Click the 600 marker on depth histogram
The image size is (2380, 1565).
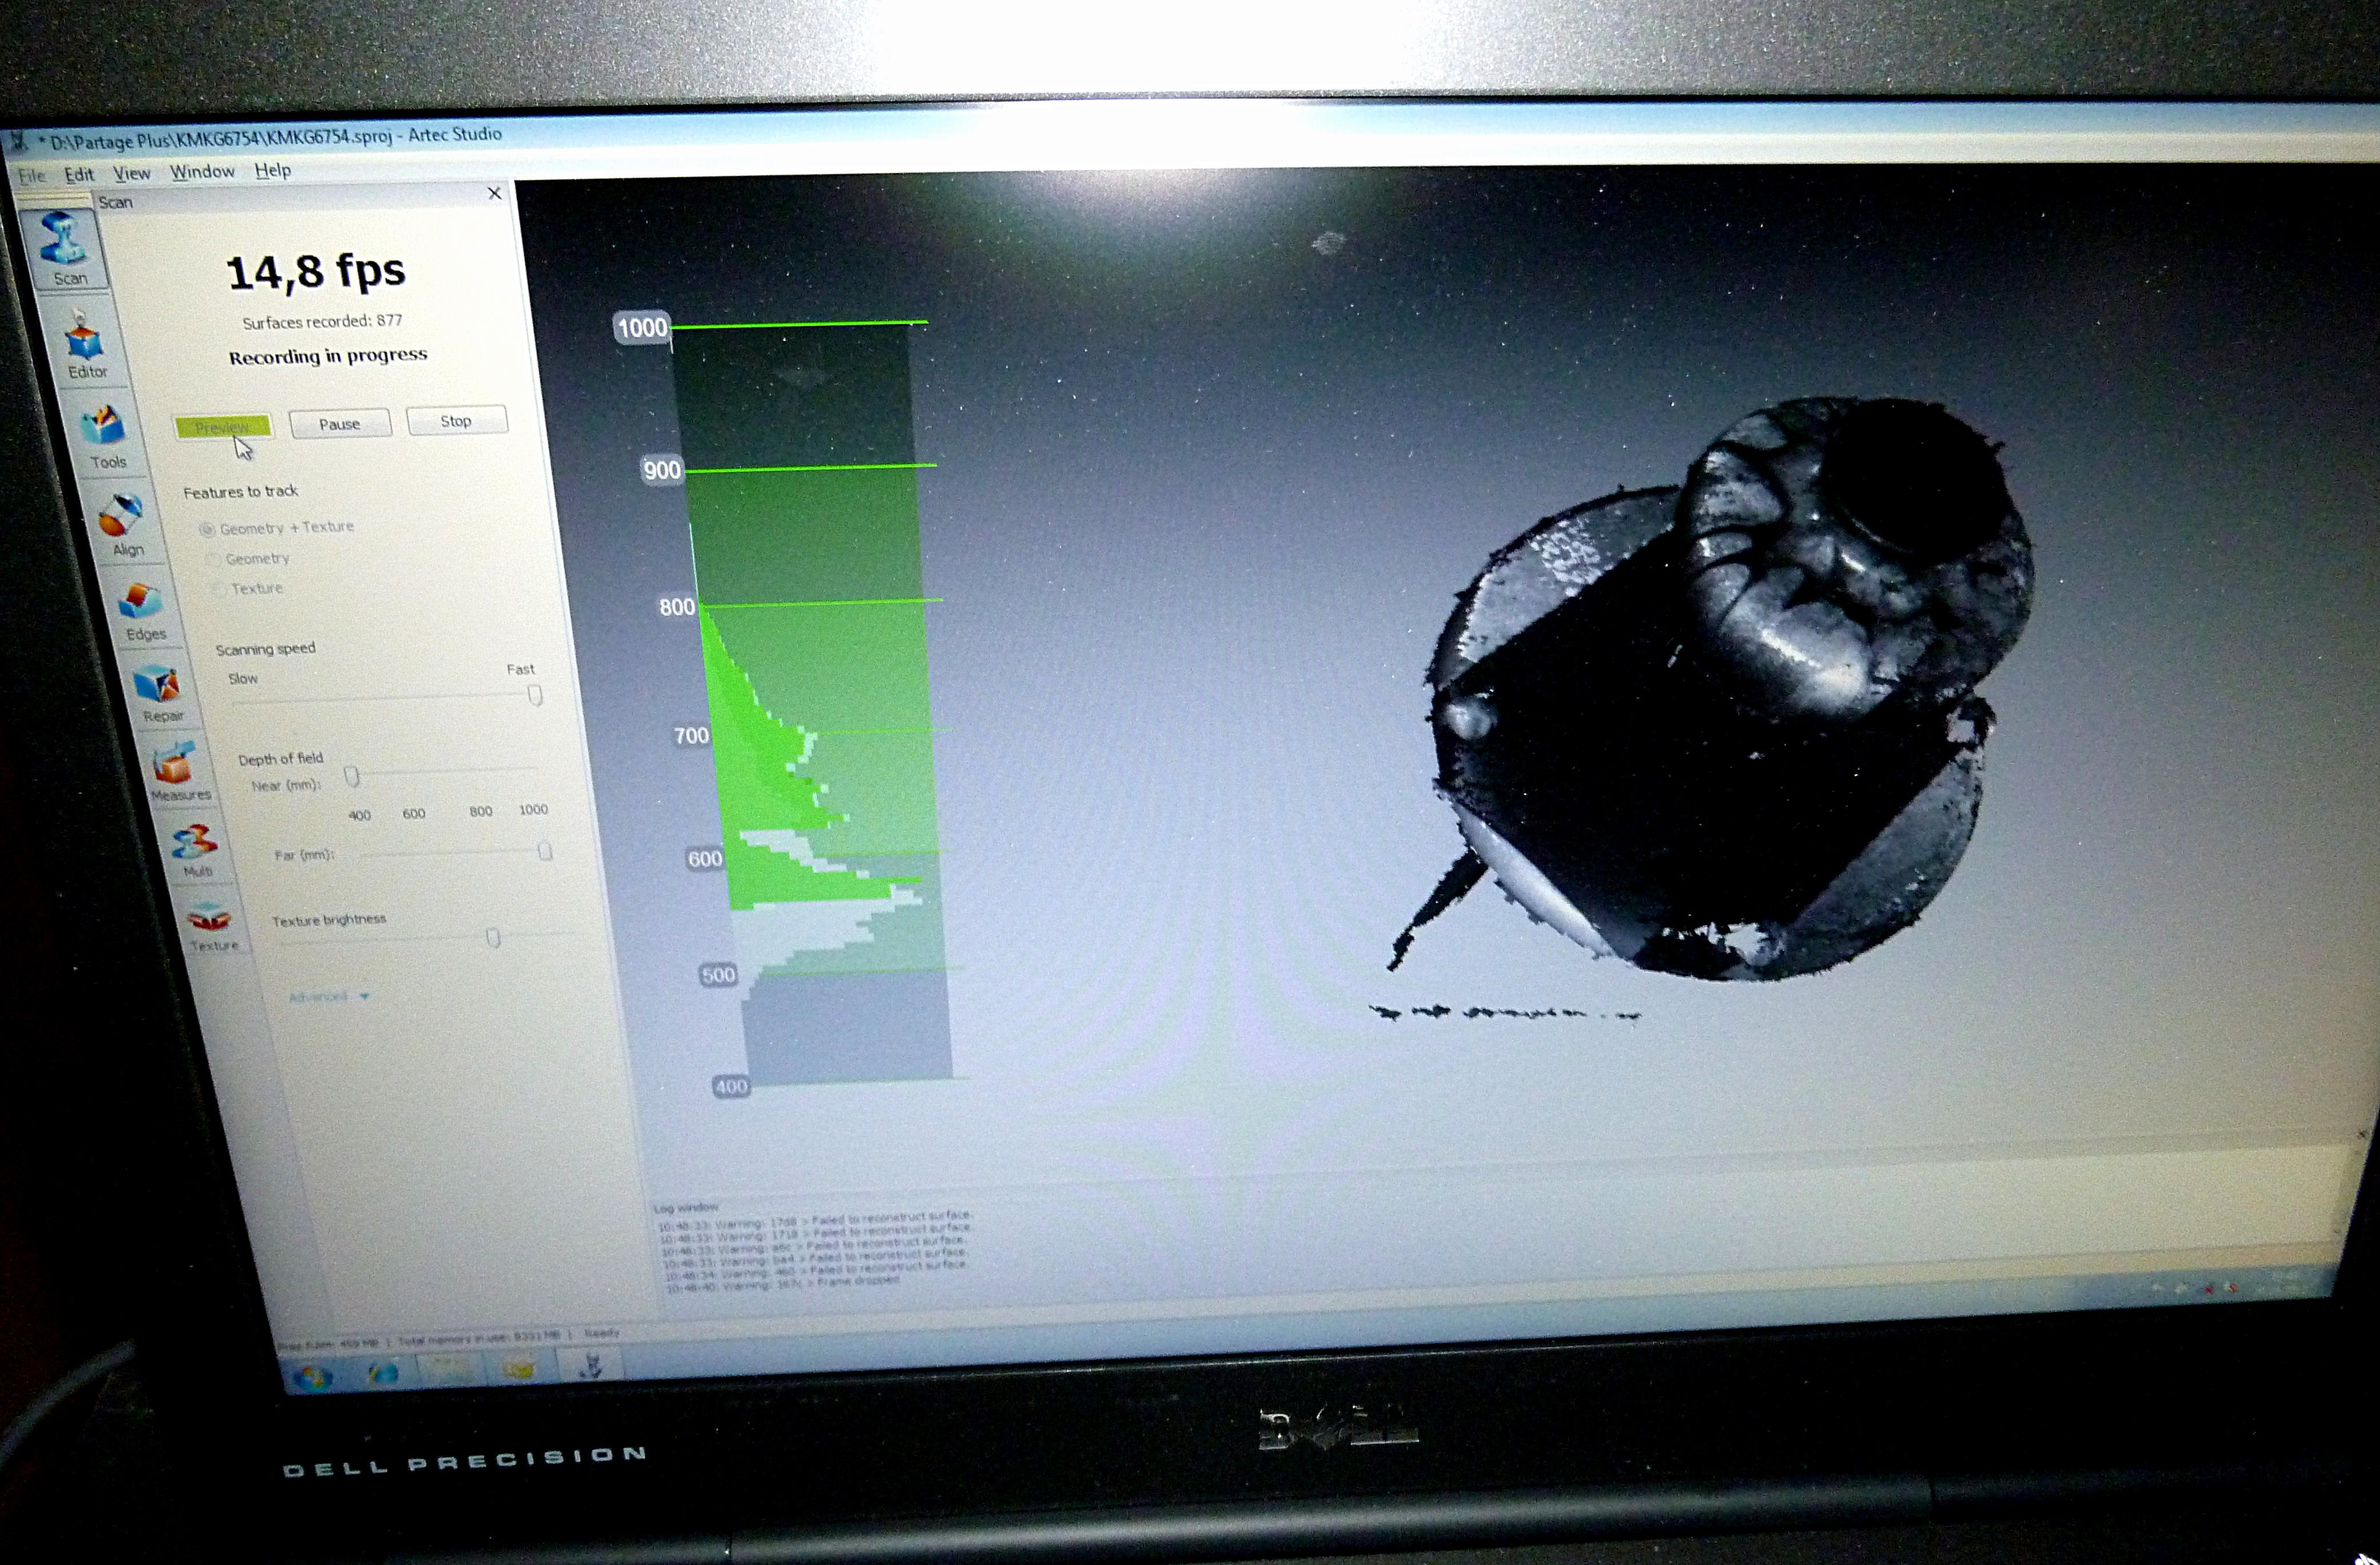point(704,859)
